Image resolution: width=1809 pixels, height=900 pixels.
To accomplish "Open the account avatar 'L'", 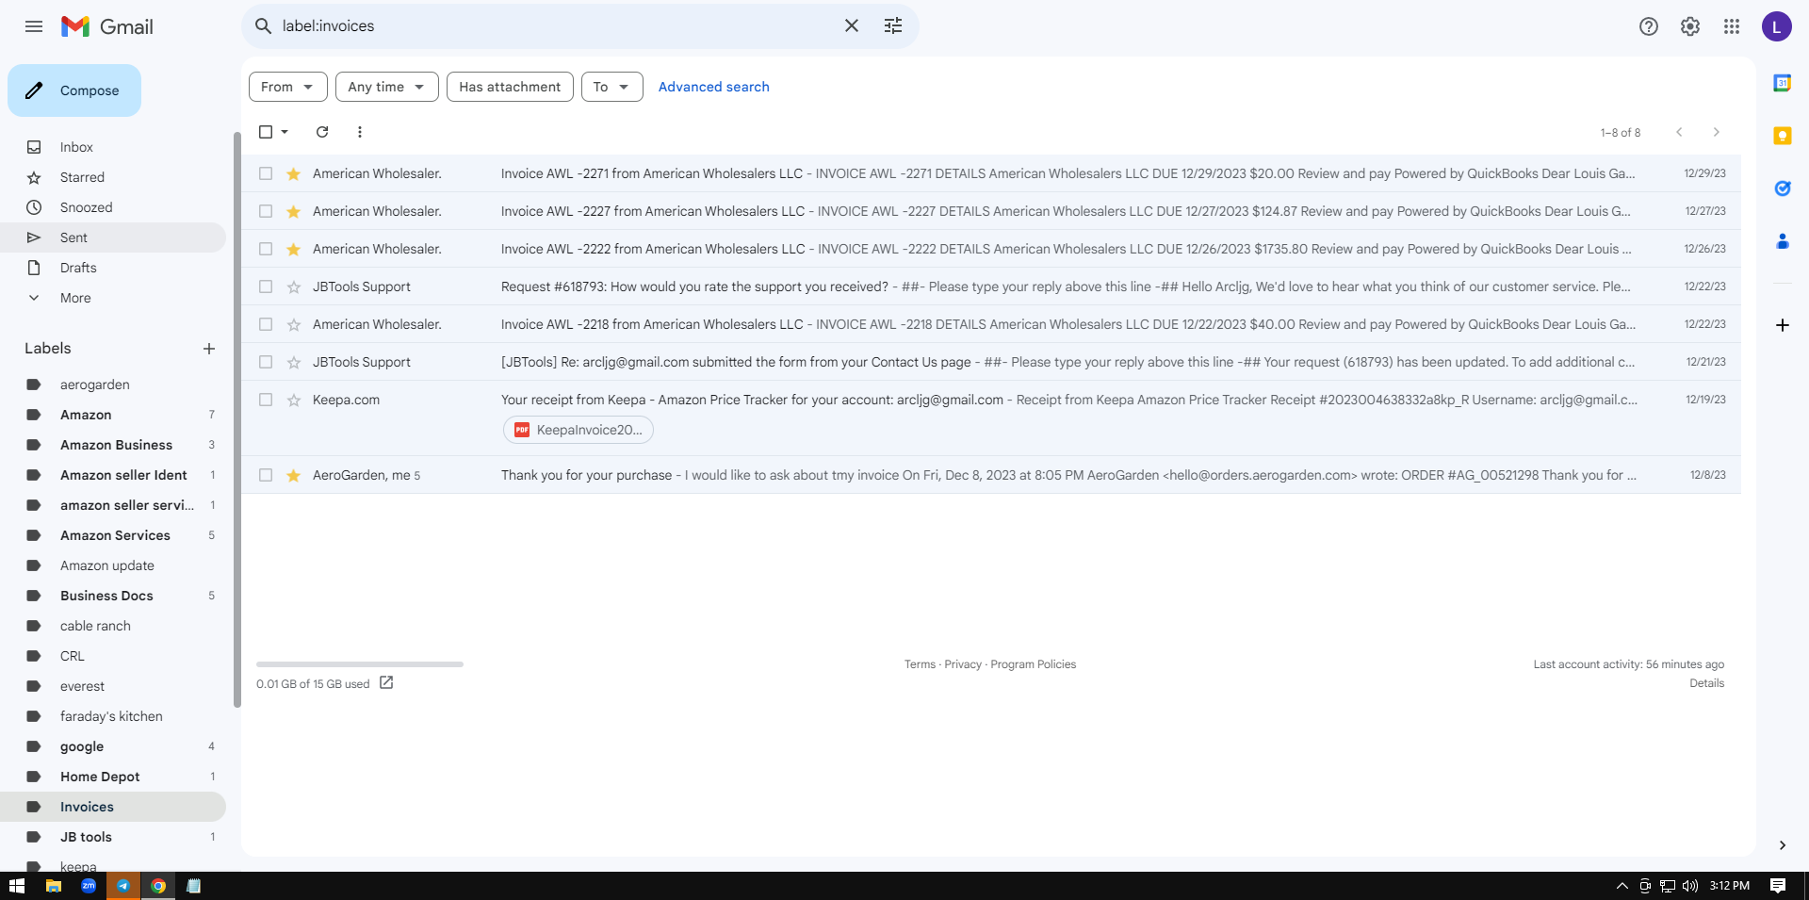I will pyautogui.click(x=1777, y=26).
